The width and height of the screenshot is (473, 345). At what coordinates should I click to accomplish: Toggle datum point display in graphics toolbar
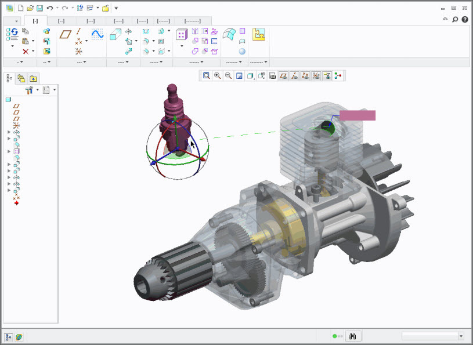[x=305, y=75]
